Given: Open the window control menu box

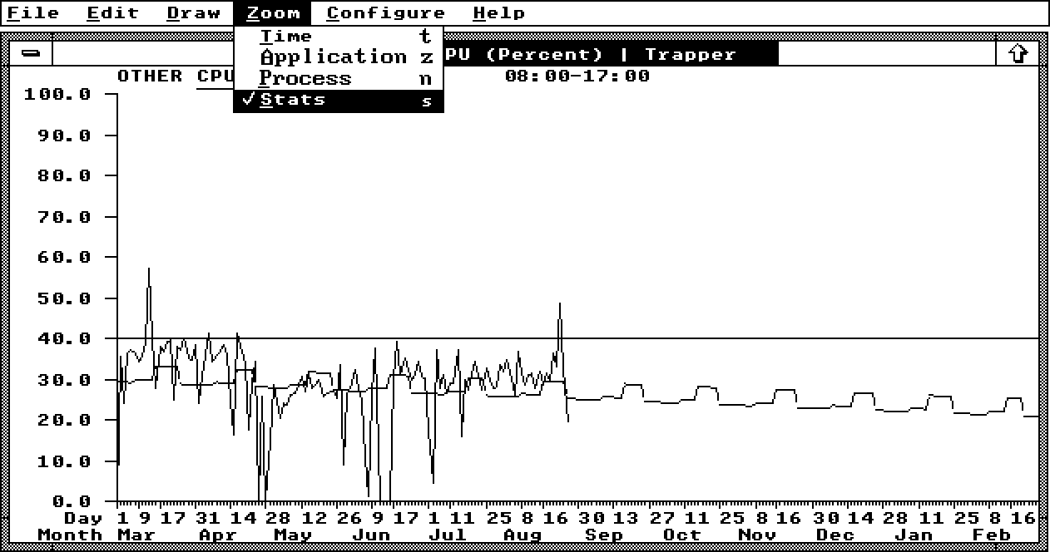Looking at the screenshot, I should click(31, 54).
